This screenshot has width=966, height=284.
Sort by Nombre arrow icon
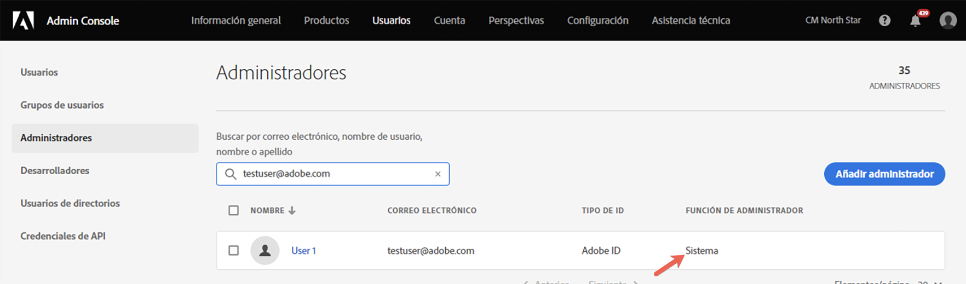coord(292,210)
